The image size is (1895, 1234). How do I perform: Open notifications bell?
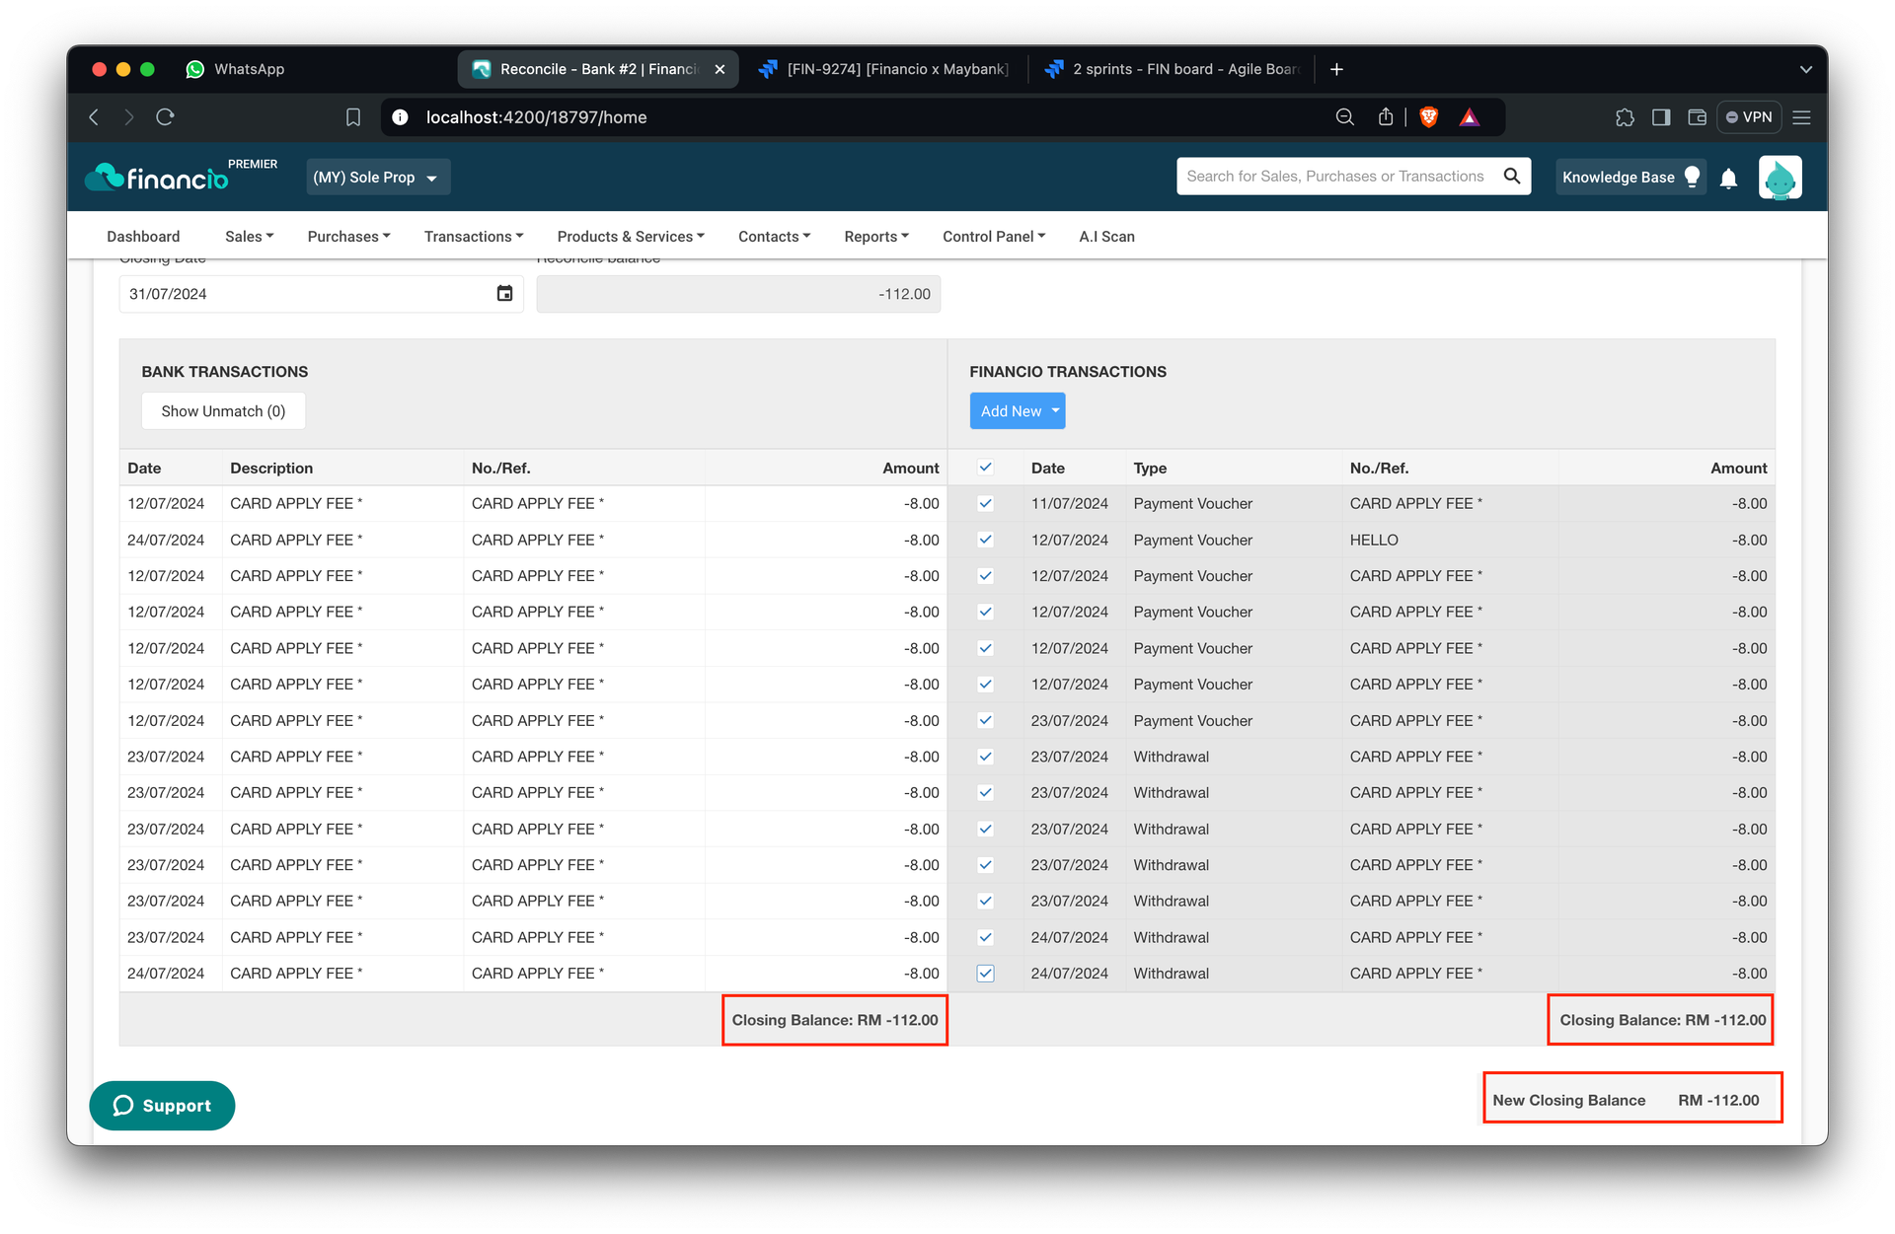1728,179
